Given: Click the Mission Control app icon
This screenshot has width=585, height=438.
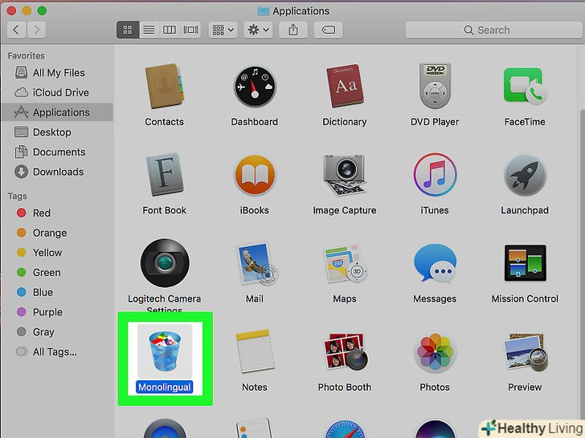Looking at the screenshot, I should tap(526, 263).
